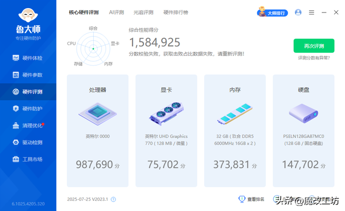Open 驱动检测 in the sidebar
The height and width of the screenshot is (211, 345).
[27, 143]
